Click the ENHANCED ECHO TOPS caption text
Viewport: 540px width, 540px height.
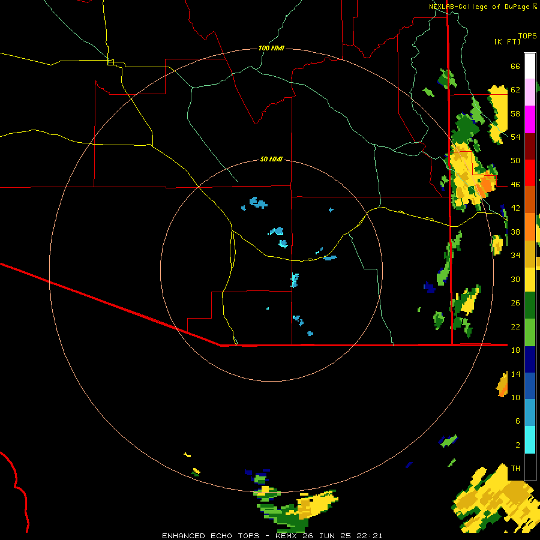coord(211,536)
